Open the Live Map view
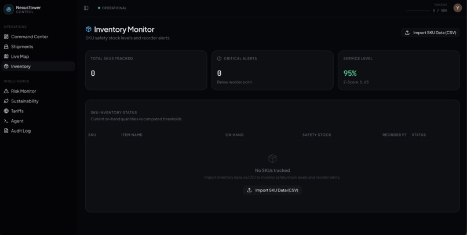Image resolution: width=467 pixels, height=235 pixels. (x=38, y=57)
